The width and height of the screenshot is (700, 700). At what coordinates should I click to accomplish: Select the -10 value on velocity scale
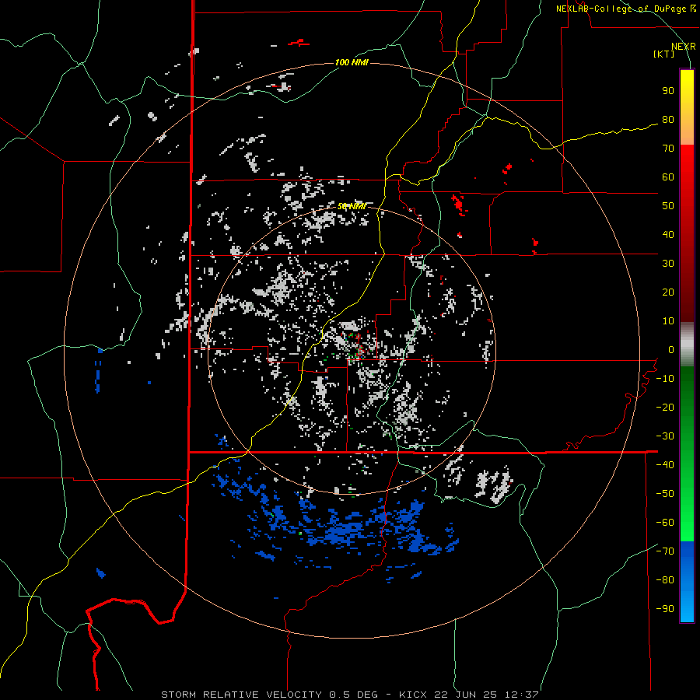[x=665, y=379]
